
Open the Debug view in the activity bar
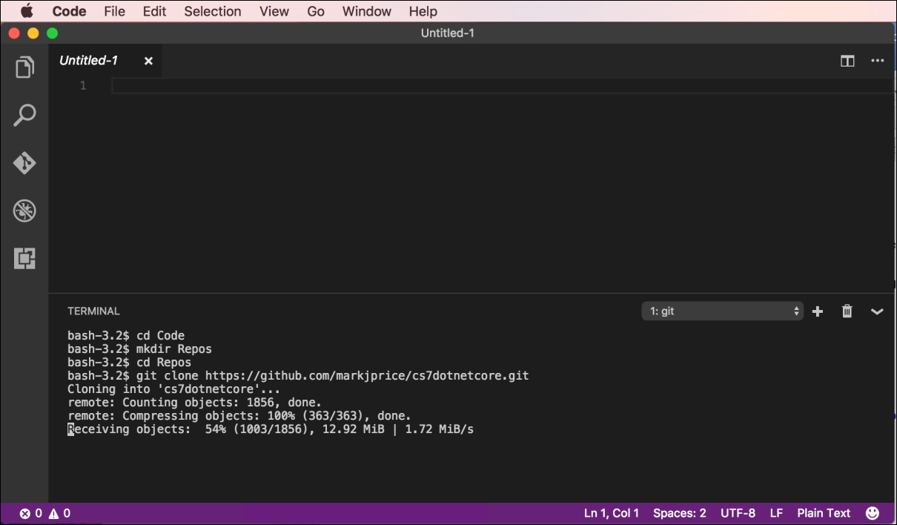(24, 211)
